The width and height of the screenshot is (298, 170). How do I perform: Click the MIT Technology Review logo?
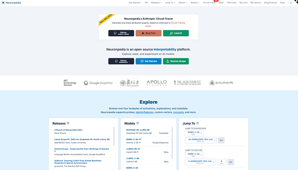[x=70, y=83]
